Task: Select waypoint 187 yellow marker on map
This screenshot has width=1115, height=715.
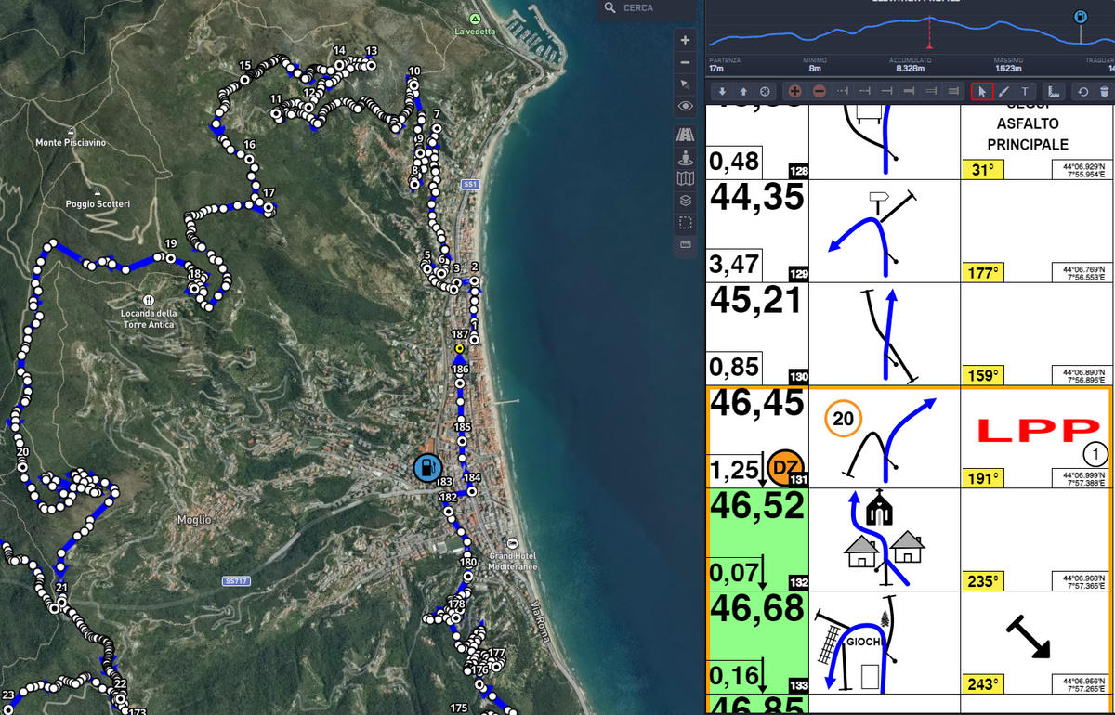Action: (459, 348)
